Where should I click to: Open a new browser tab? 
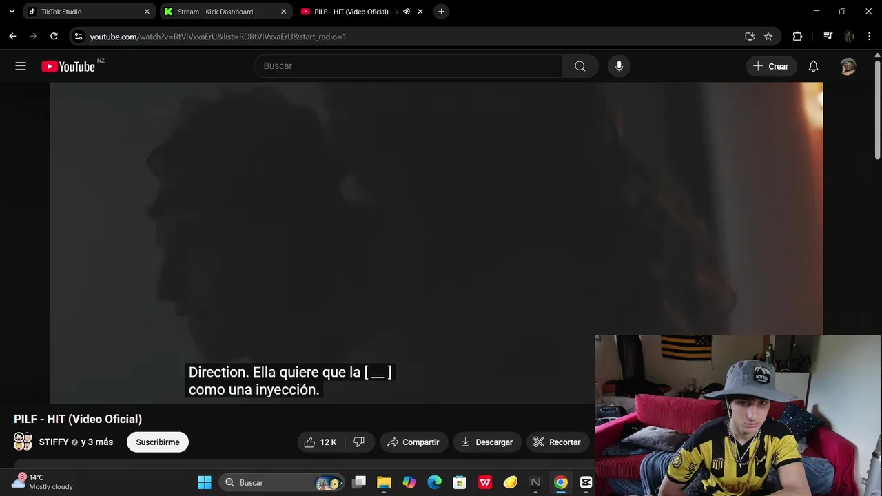(x=442, y=12)
